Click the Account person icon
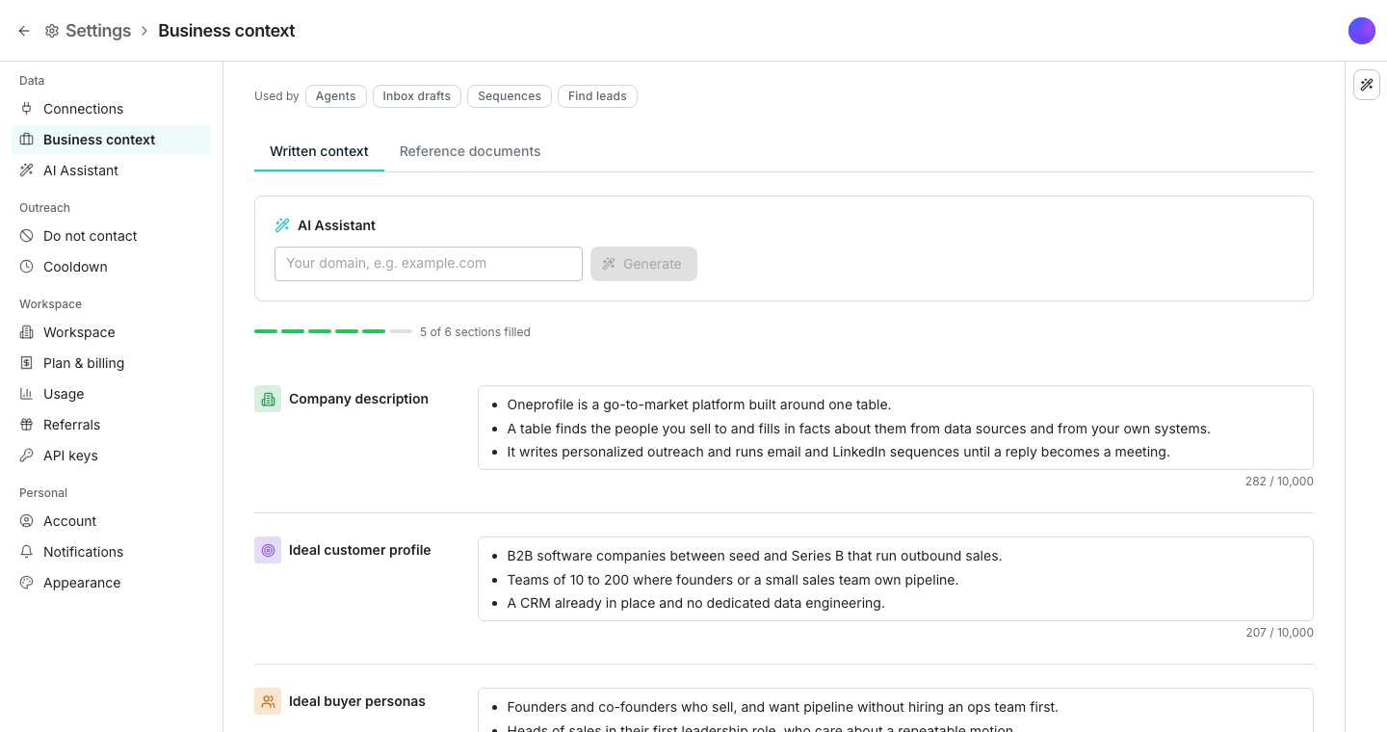This screenshot has height=732, width=1387. (x=26, y=521)
